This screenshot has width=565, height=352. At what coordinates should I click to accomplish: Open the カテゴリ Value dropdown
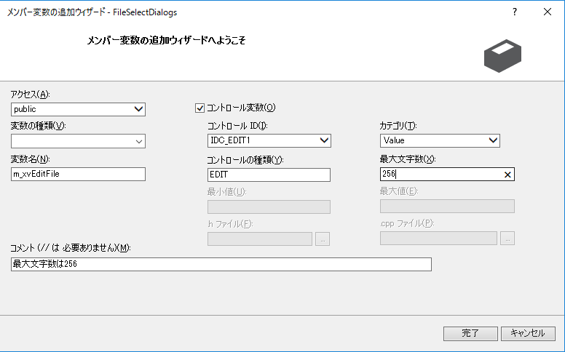coord(440,140)
